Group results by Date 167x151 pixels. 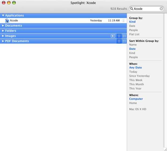click(x=132, y=26)
